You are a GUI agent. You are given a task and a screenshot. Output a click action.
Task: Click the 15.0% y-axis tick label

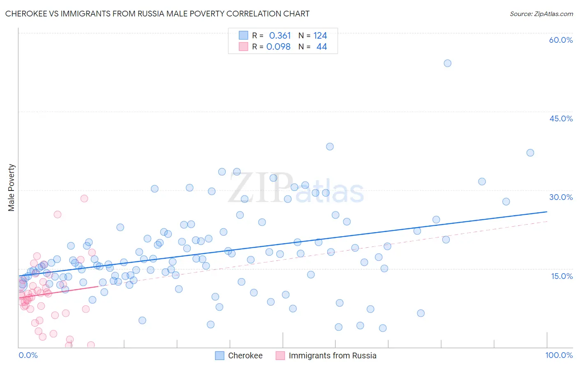[562, 276]
